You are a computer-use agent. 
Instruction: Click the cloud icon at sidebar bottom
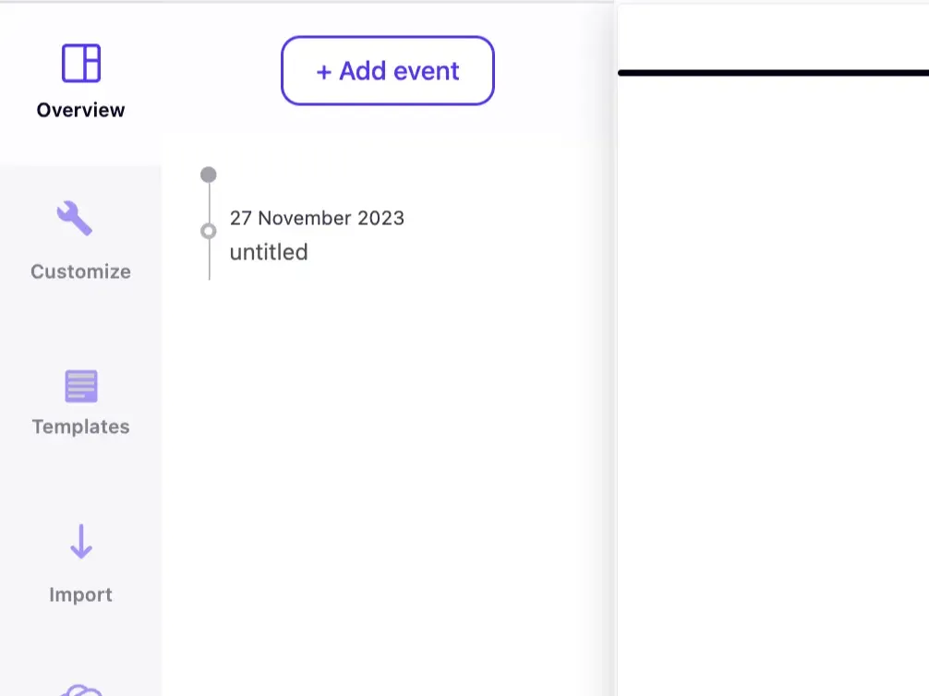pos(81,690)
